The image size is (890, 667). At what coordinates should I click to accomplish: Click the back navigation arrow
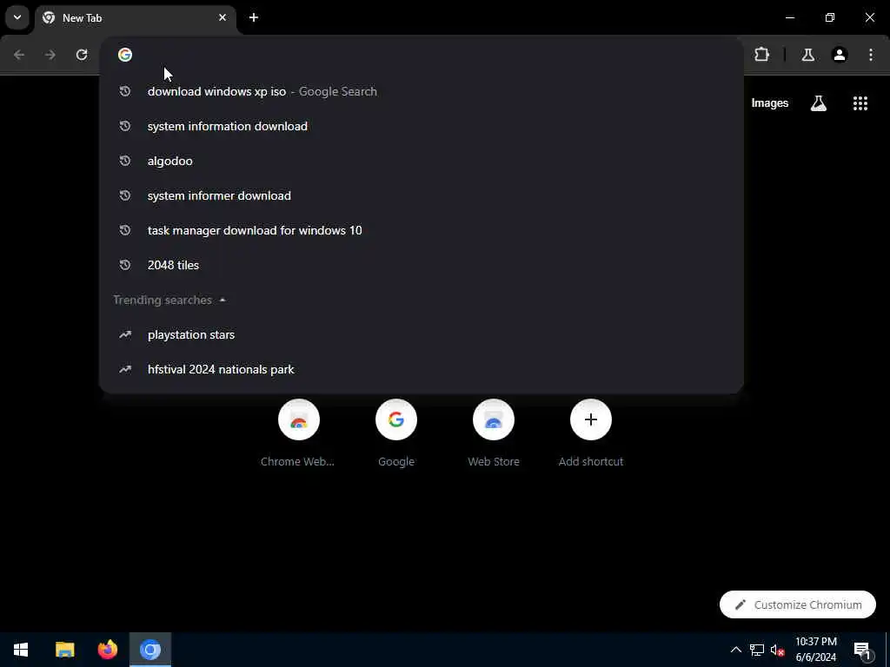point(19,55)
